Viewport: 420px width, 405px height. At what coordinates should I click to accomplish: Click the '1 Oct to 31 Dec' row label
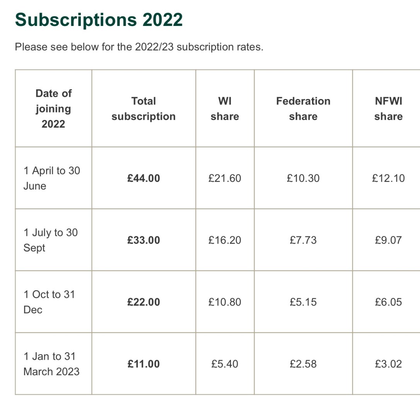coord(49,302)
